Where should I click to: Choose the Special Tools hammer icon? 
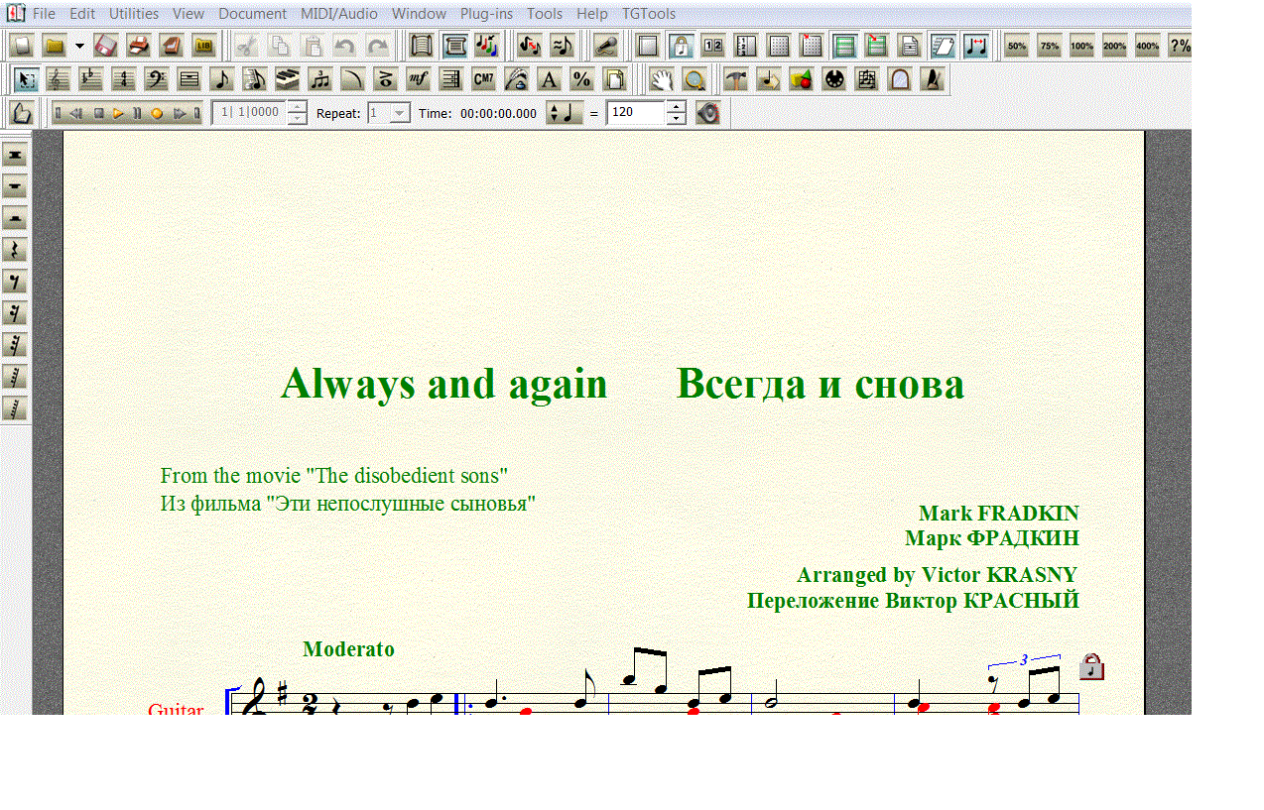pyautogui.click(x=735, y=79)
